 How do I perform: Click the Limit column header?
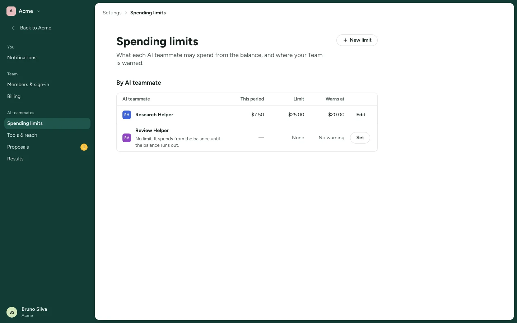[299, 99]
